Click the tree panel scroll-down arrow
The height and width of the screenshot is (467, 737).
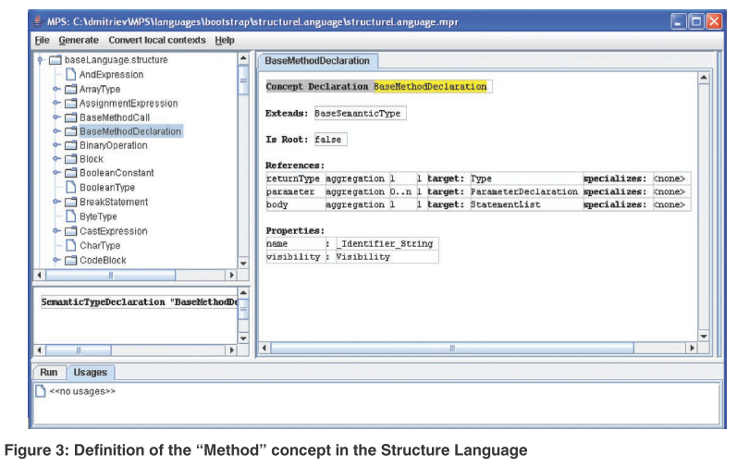pyautogui.click(x=243, y=264)
